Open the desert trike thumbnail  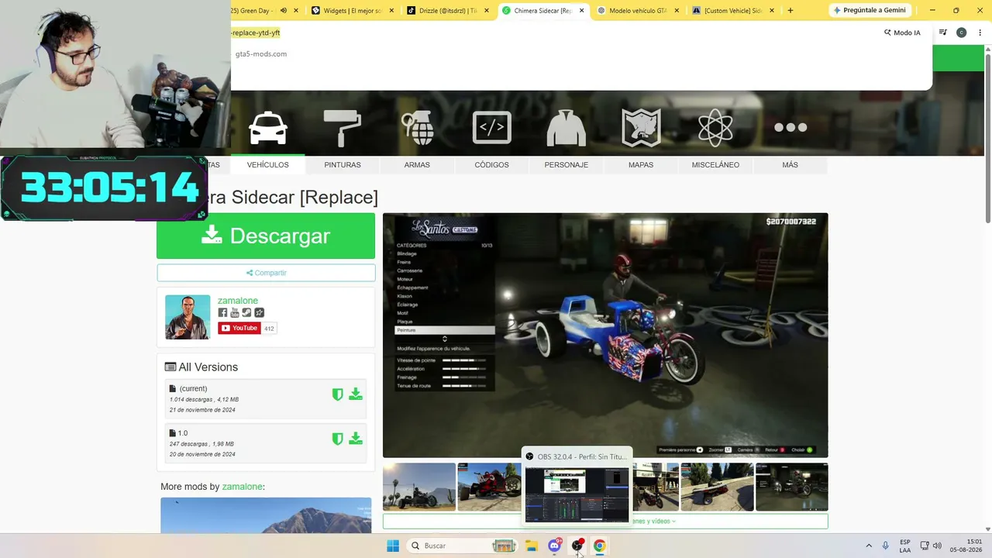(x=419, y=487)
